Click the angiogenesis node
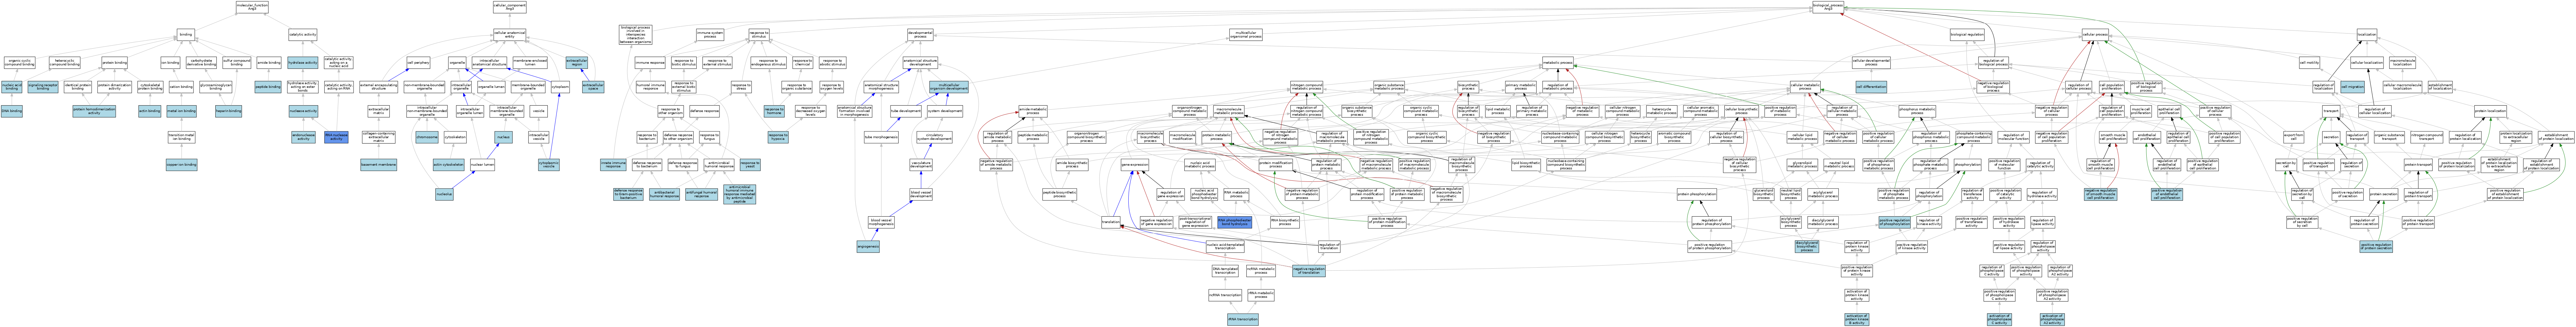2576x327 pixels. [868, 245]
